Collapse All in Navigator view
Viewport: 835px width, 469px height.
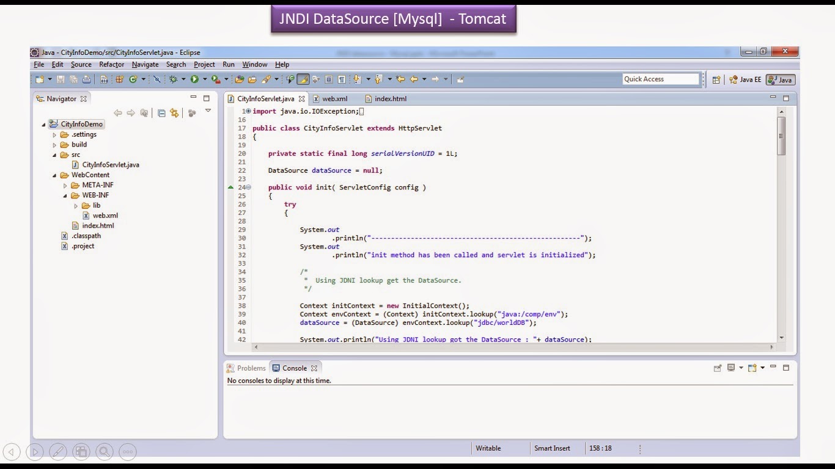(161, 113)
